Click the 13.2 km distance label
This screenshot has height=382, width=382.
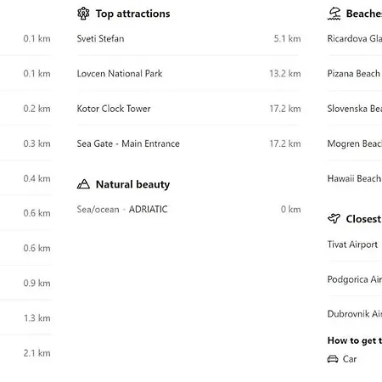click(285, 74)
